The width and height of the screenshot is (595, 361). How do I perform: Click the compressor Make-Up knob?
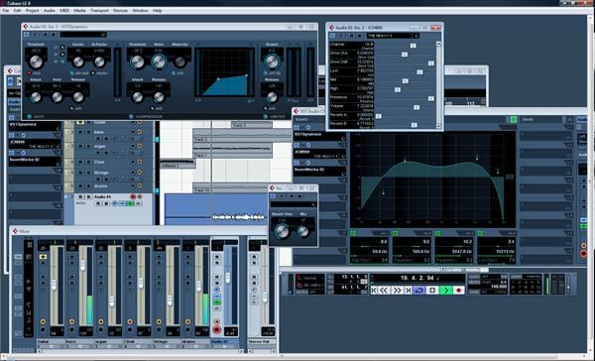[x=179, y=61]
